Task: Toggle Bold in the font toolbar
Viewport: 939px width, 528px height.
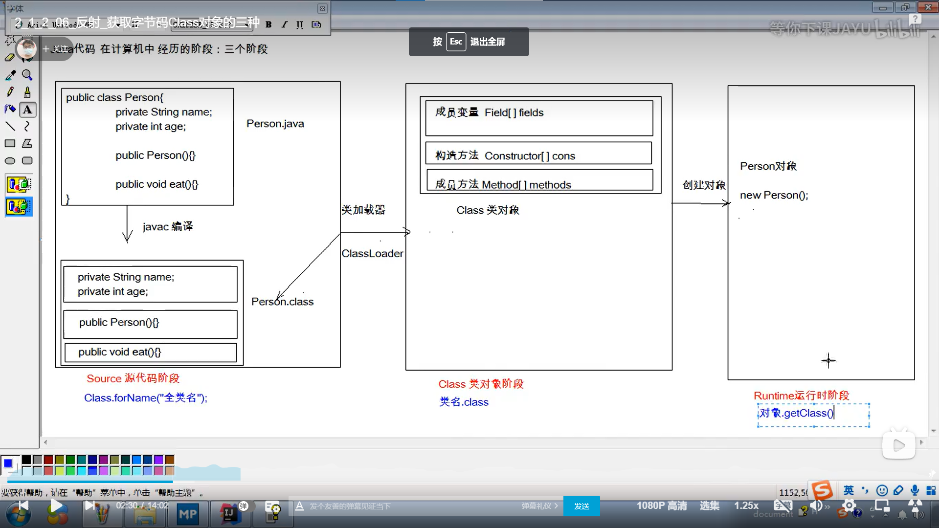Action: click(268, 24)
